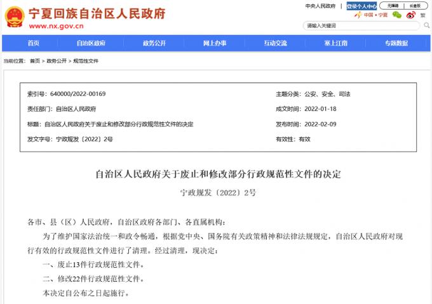432x304 pixels.
Task: Click the 有效性 validity value 有效
Action: (304, 139)
